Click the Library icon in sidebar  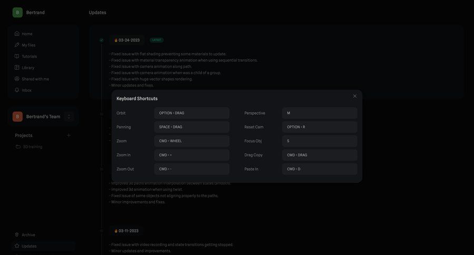(x=17, y=67)
